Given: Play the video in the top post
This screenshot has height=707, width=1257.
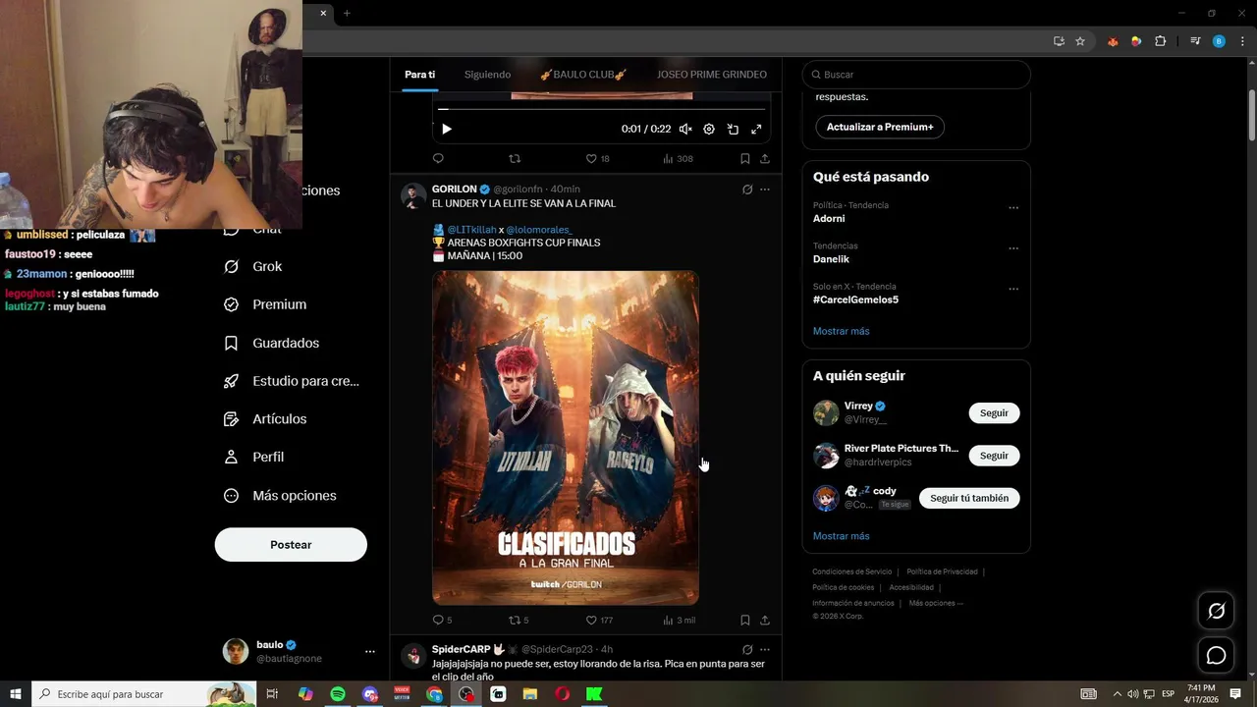Looking at the screenshot, I should pos(446,129).
